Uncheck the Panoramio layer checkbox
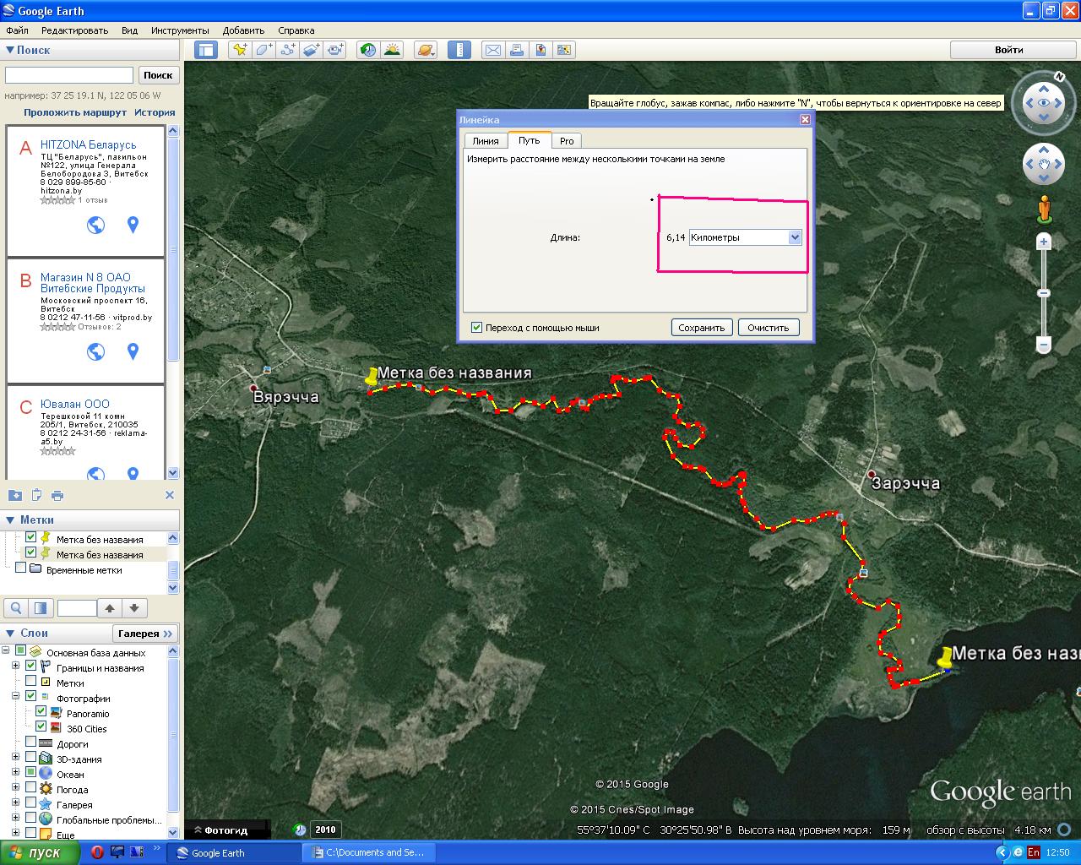 pyautogui.click(x=41, y=712)
